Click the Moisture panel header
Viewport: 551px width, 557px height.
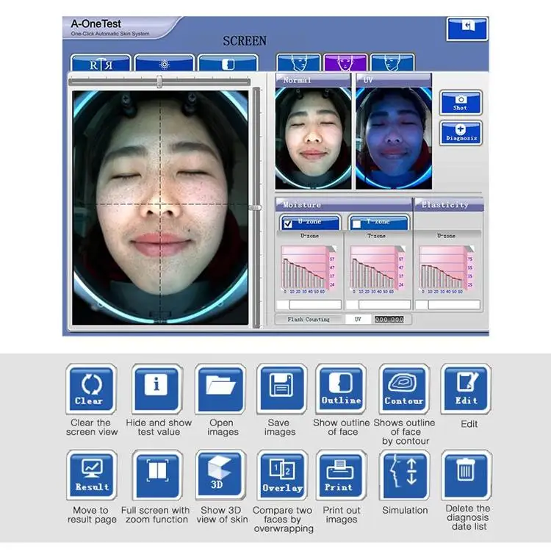[344, 204]
